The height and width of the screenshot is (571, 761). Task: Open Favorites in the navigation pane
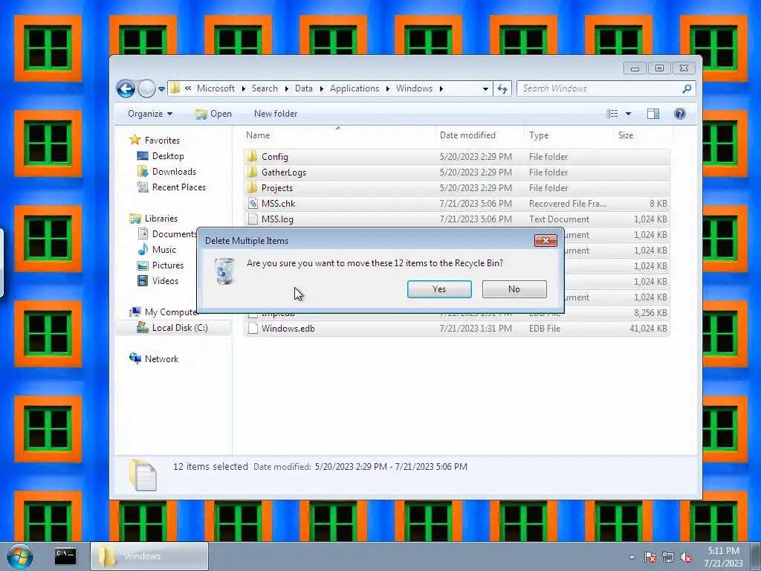pyautogui.click(x=162, y=140)
